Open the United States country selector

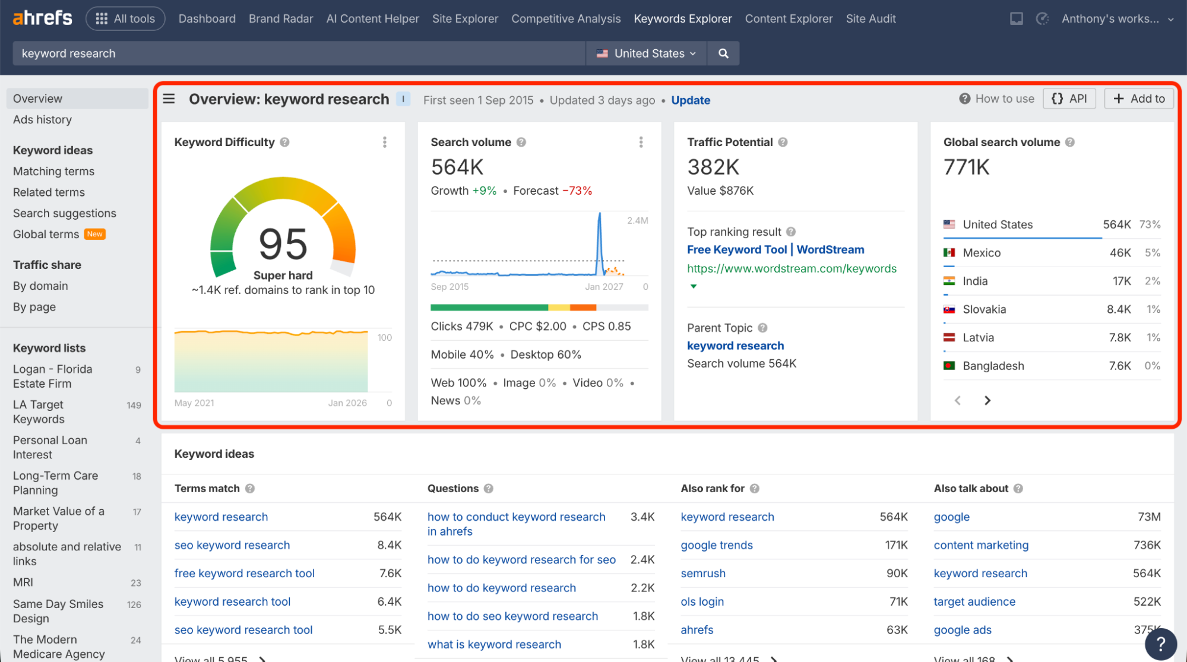click(645, 53)
